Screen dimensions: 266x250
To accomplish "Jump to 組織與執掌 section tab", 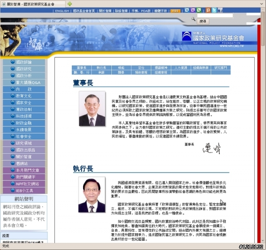I will [x=201, y=68].
